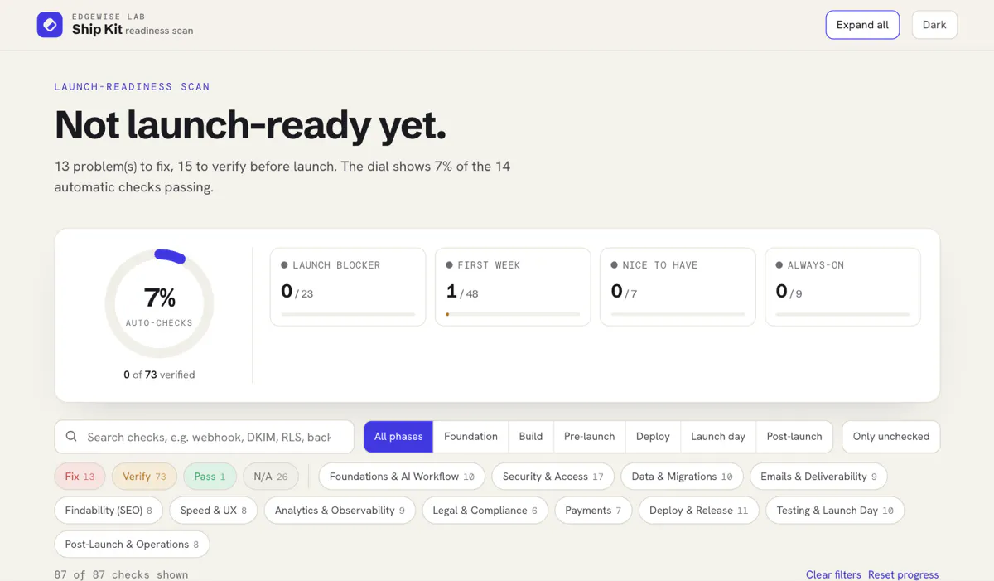Filter by Security & Access category
994x581 pixels.
pos(553,477)
